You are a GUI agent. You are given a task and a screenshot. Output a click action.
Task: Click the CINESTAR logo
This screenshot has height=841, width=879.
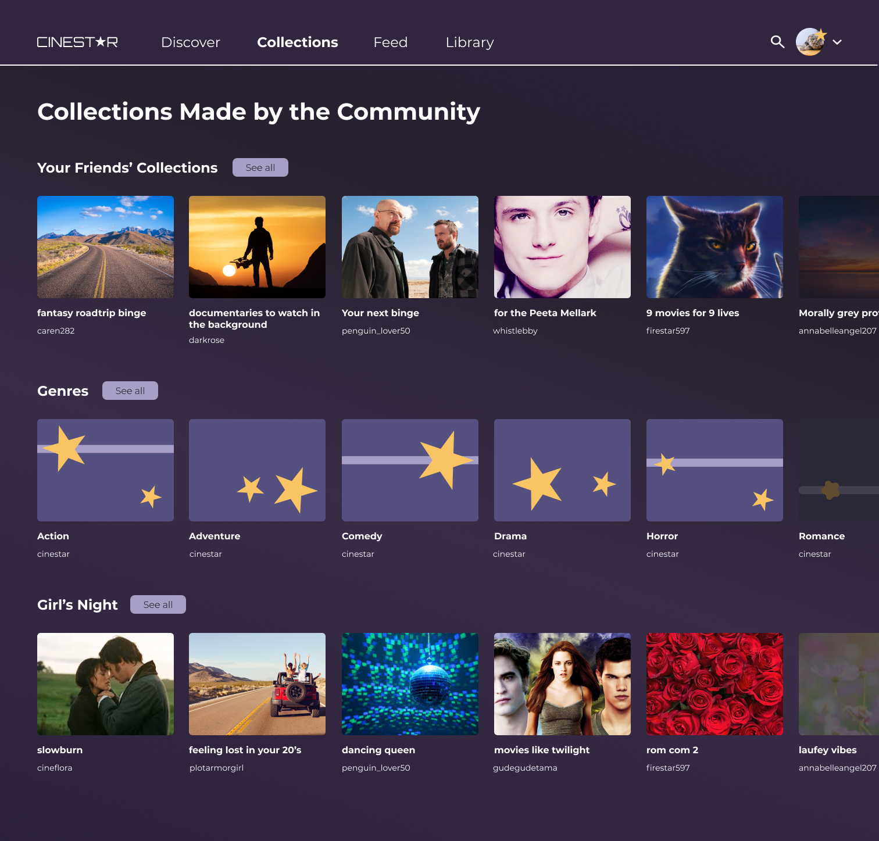[77, 42]
